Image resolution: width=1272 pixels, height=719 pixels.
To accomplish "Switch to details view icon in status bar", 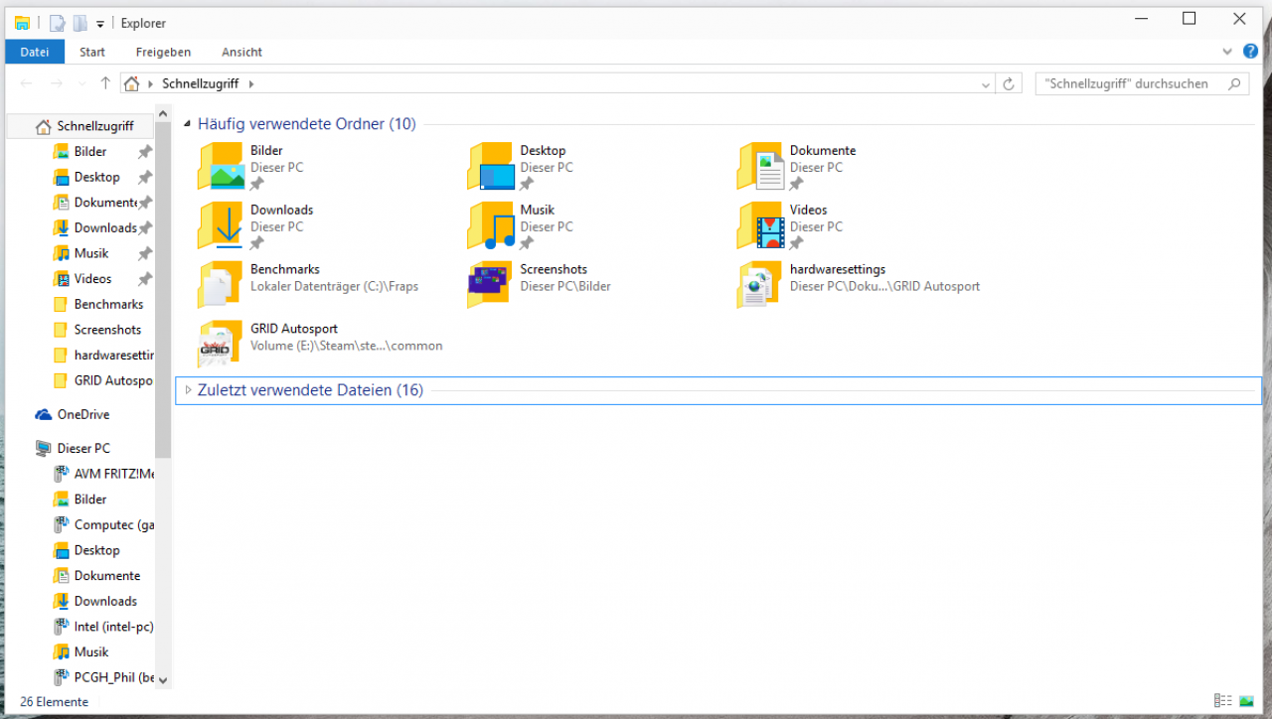I will tap(1223, 701).
